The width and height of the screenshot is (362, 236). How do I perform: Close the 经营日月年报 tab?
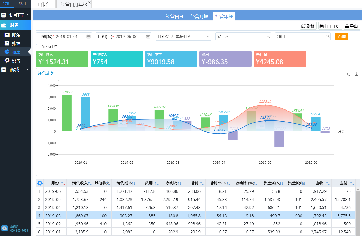89,2
